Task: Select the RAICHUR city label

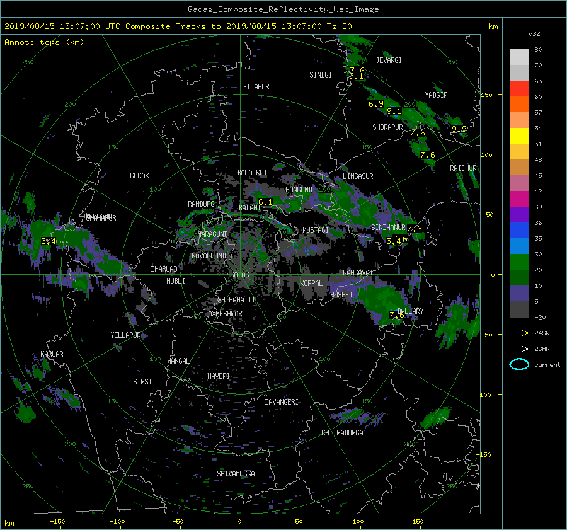Action: [463, 168]
